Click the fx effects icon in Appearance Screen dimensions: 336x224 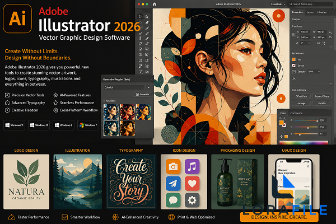(294, 78)
